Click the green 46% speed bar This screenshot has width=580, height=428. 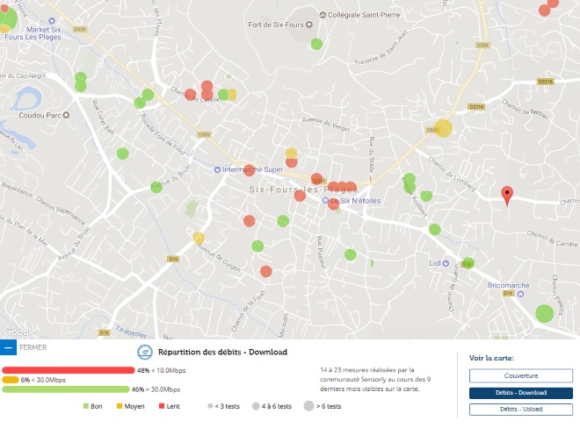coord(66,389)
